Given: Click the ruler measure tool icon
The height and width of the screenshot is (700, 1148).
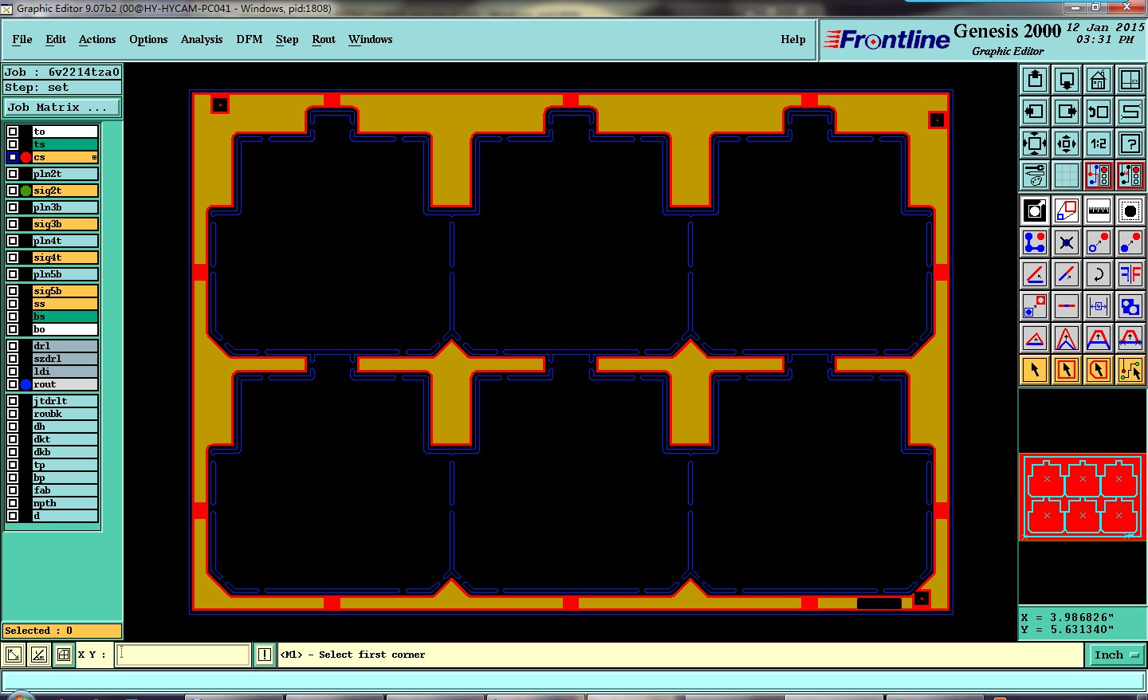Looking at the screenshot, I should [x=1099, y=210].
